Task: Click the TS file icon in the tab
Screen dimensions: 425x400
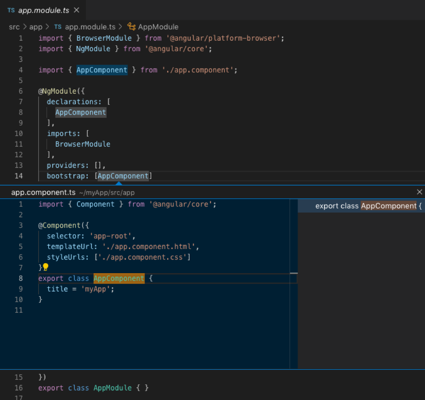Action: pyautogui.click(x=11, y=10)
